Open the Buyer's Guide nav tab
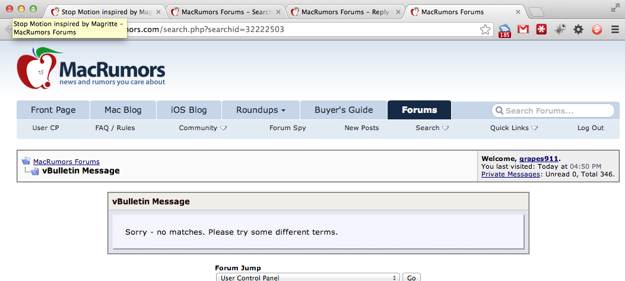Image resolution: width=625 pixels, height=281 pixels. (x=344, y=110)
